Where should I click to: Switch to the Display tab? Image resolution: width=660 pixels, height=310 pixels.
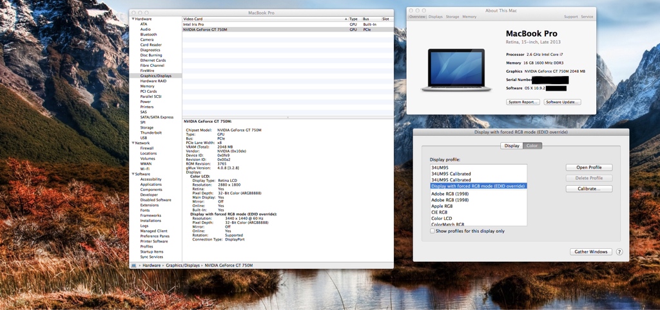(512, 146)
